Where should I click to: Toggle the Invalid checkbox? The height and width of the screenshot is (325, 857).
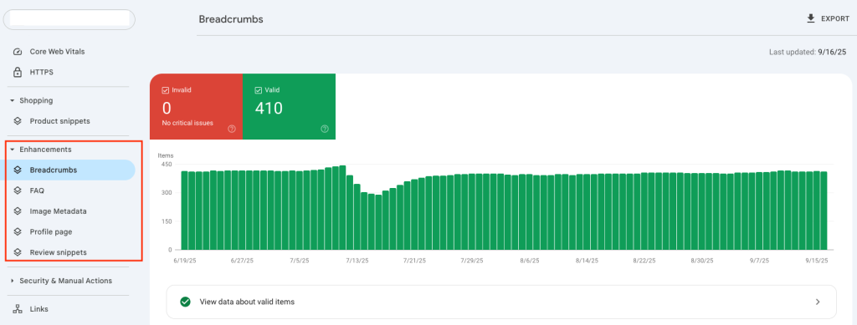(165, 90)
